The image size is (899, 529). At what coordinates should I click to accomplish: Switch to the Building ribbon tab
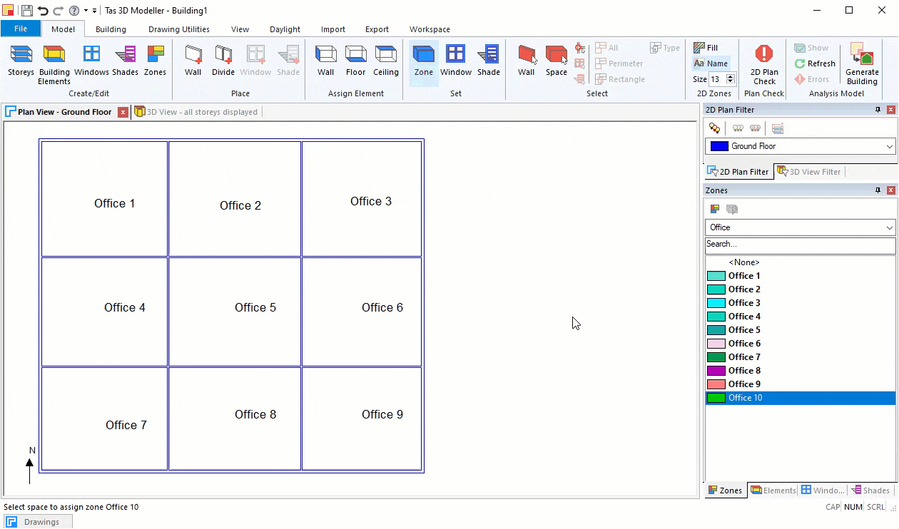coord(111,29)
